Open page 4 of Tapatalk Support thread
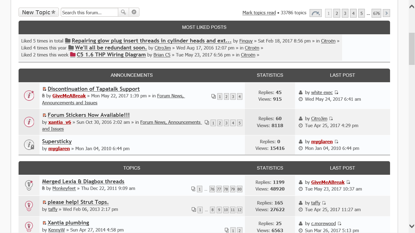415x233 pixels. click(x=239, y=97)
